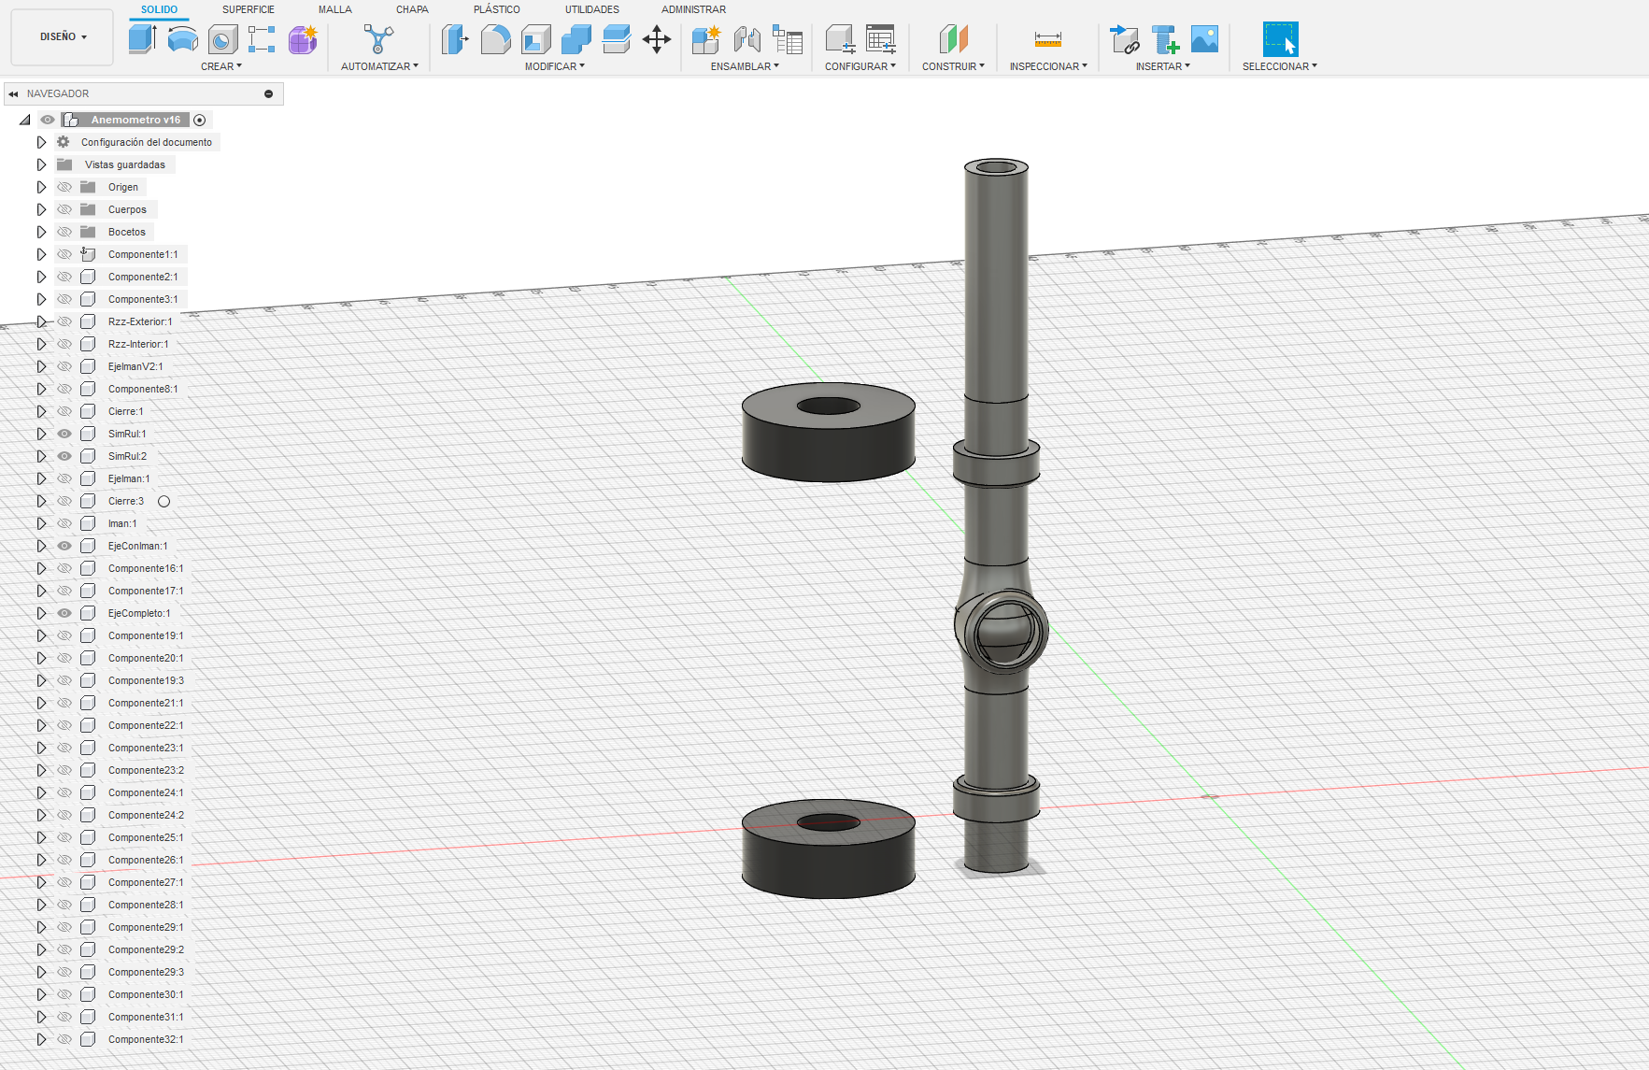Viewport: 1649px width, 1070px height.
Task: Show the Rzz-Exterior:1 component
Action: (x=64, y=321)
